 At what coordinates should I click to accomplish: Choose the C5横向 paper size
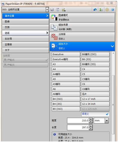click(x=95, y=79)
